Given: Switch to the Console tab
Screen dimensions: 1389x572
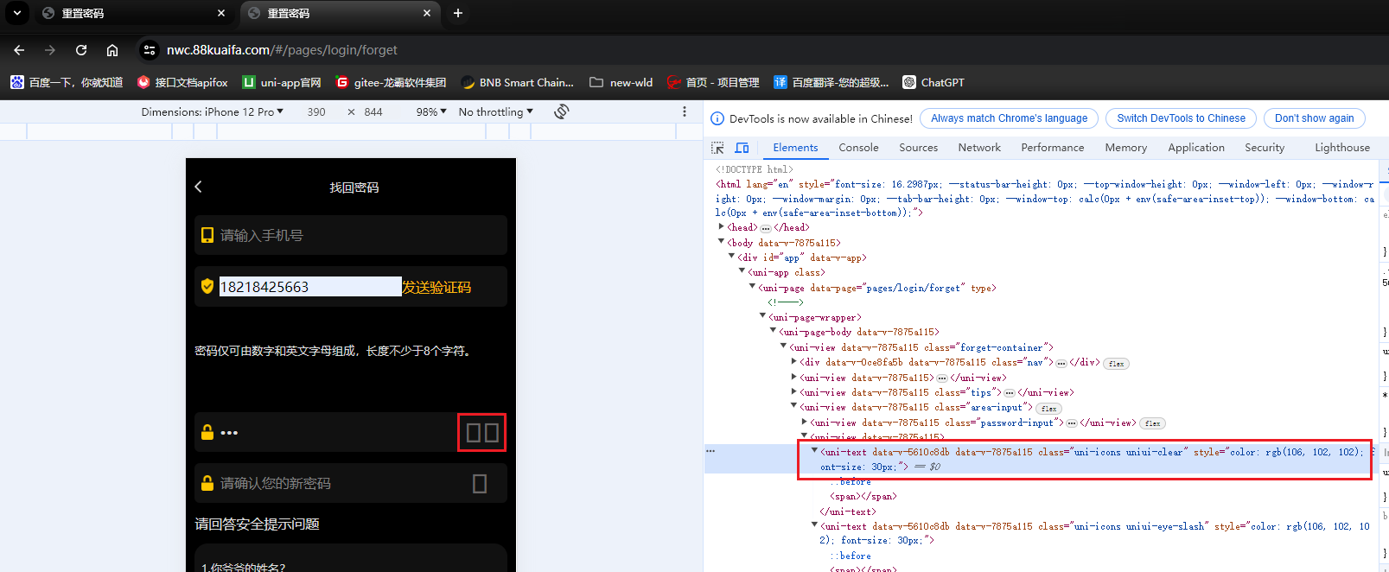Looking at the screenshot, I should click(x=858, y=148).
